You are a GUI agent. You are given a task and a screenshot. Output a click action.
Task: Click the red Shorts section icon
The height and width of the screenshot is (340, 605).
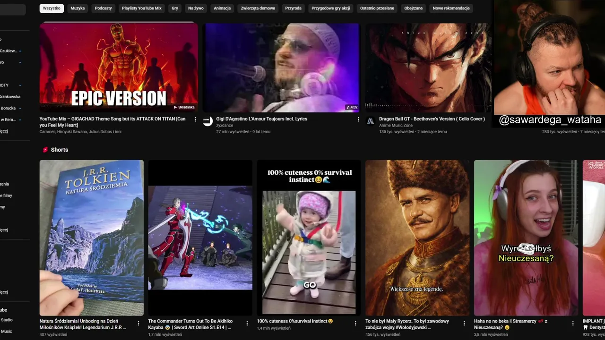(45, 150)
